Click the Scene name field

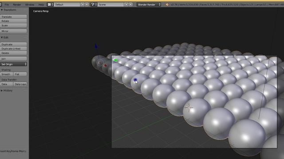click(x=110, y=4)
